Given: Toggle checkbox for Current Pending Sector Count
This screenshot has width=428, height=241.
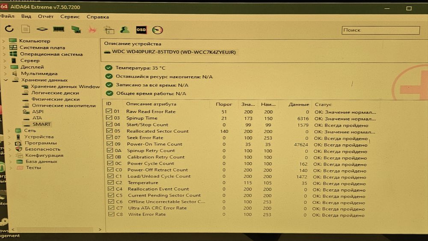Looking at the screenshot, I should 111,195.
